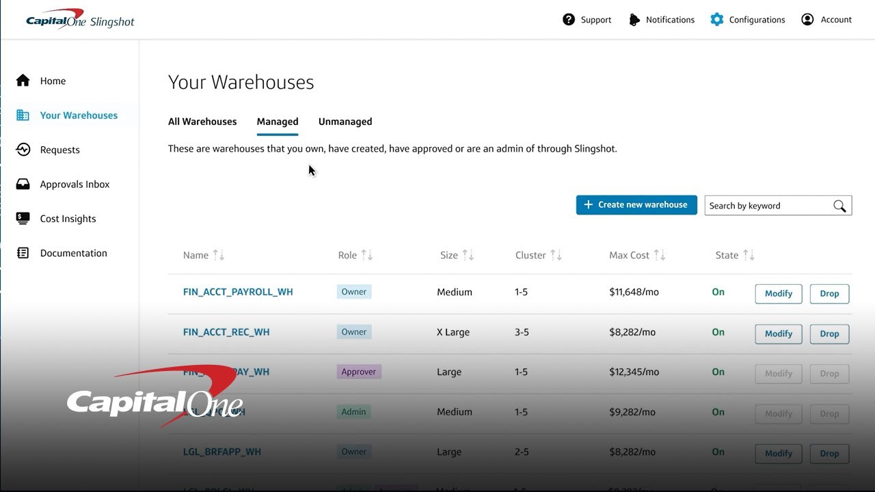Click the Documentation page icon
Image resolution: width=875 pixels, height=492 pixels.
coord(23,253)
